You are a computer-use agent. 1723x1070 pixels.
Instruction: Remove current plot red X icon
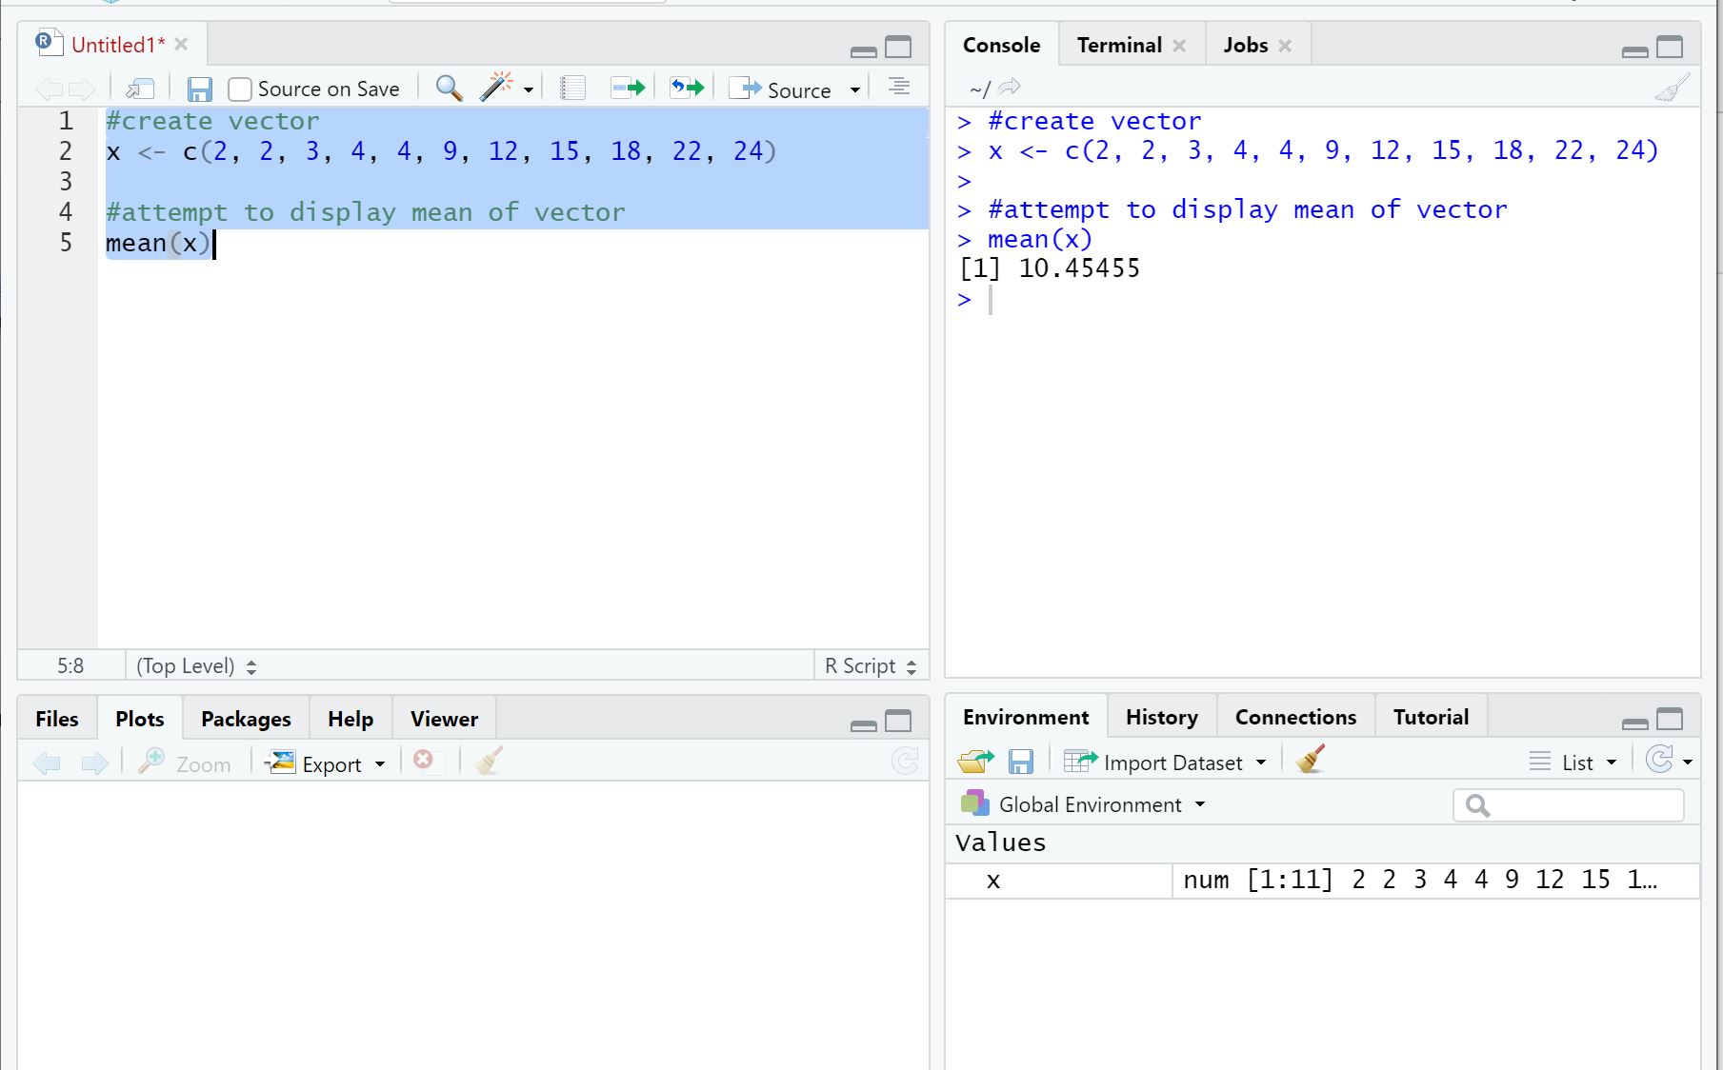[x=424, y=761]
